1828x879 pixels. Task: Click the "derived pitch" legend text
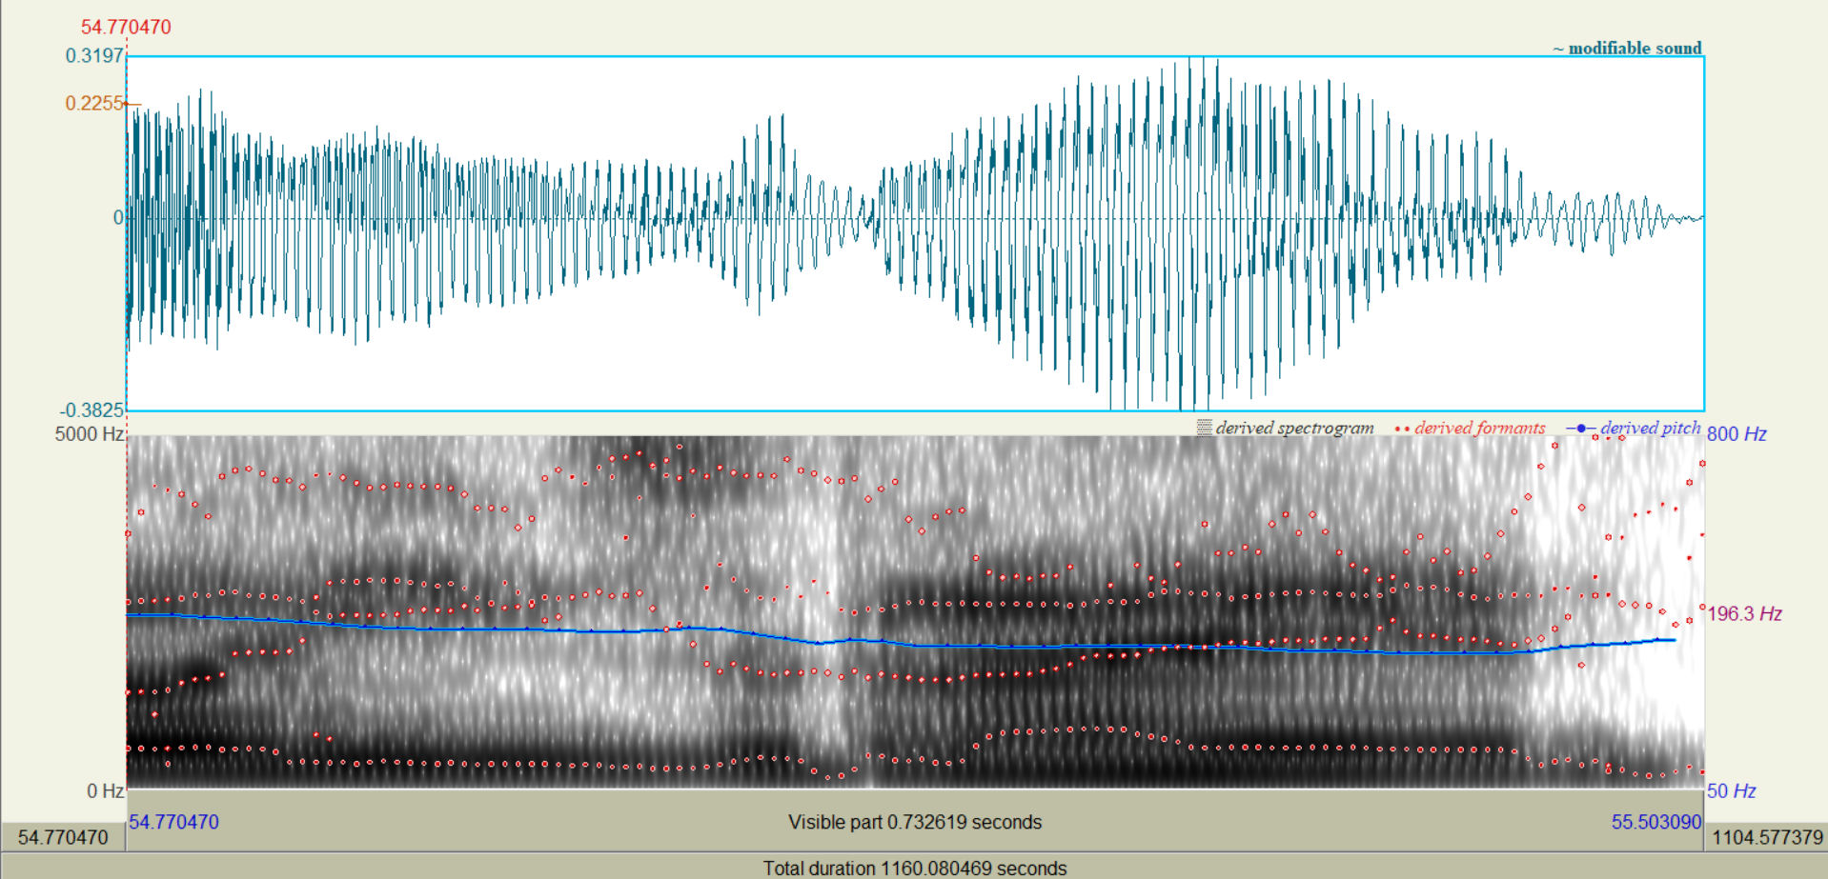pos(1650,429)
